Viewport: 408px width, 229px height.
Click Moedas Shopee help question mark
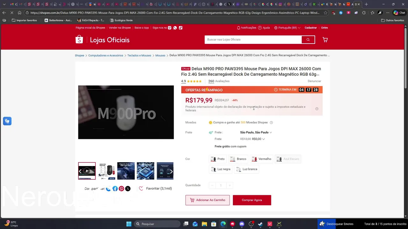[x=271, y=122]
